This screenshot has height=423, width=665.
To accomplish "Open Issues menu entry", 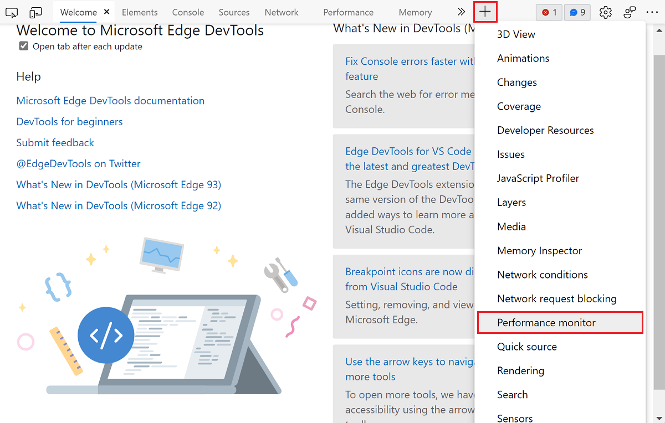I will tap(560, 154).
